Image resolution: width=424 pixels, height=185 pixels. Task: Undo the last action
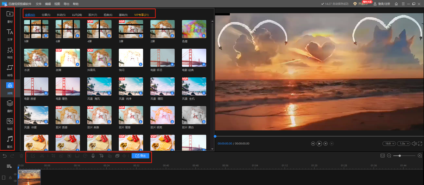(x=5, y=156)
